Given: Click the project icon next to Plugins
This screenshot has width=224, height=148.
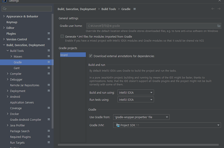Looking at the screenshot, I should (x=49, y=33).
